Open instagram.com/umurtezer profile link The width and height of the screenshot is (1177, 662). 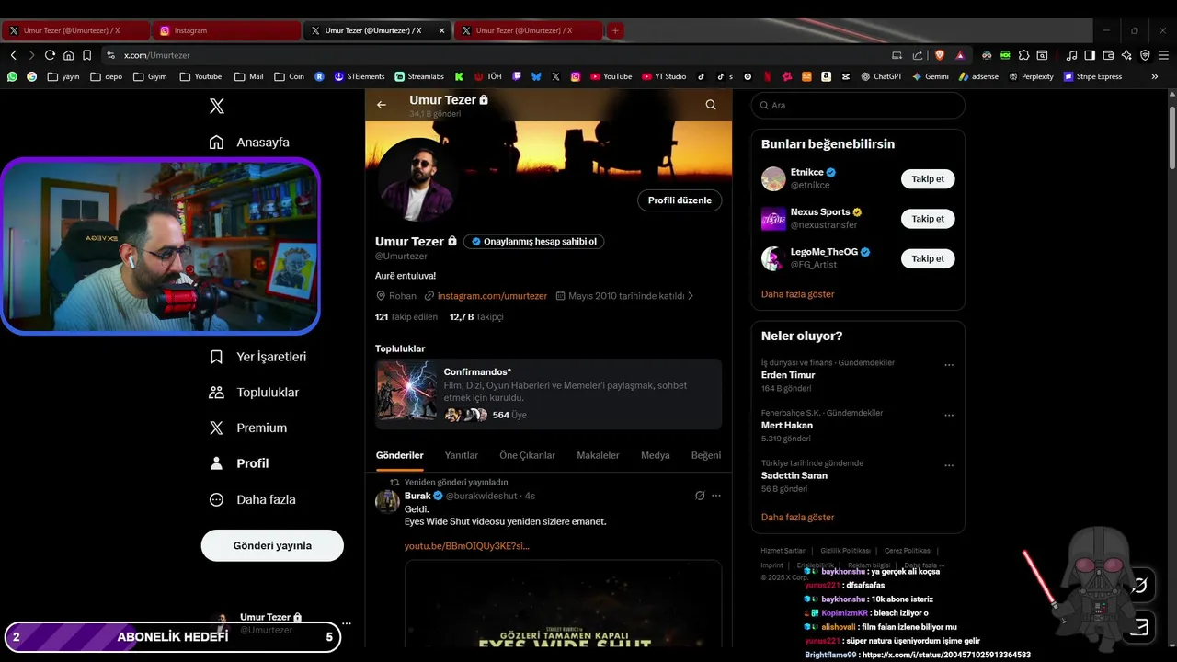(x=492, y=296)
